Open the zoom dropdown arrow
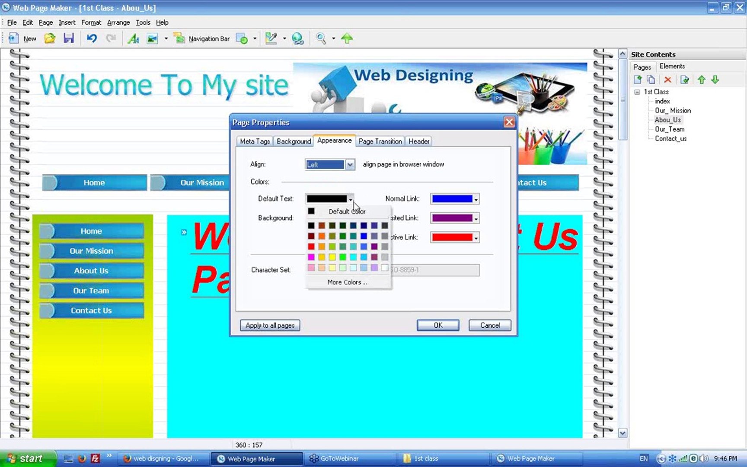 pos(333,38)
